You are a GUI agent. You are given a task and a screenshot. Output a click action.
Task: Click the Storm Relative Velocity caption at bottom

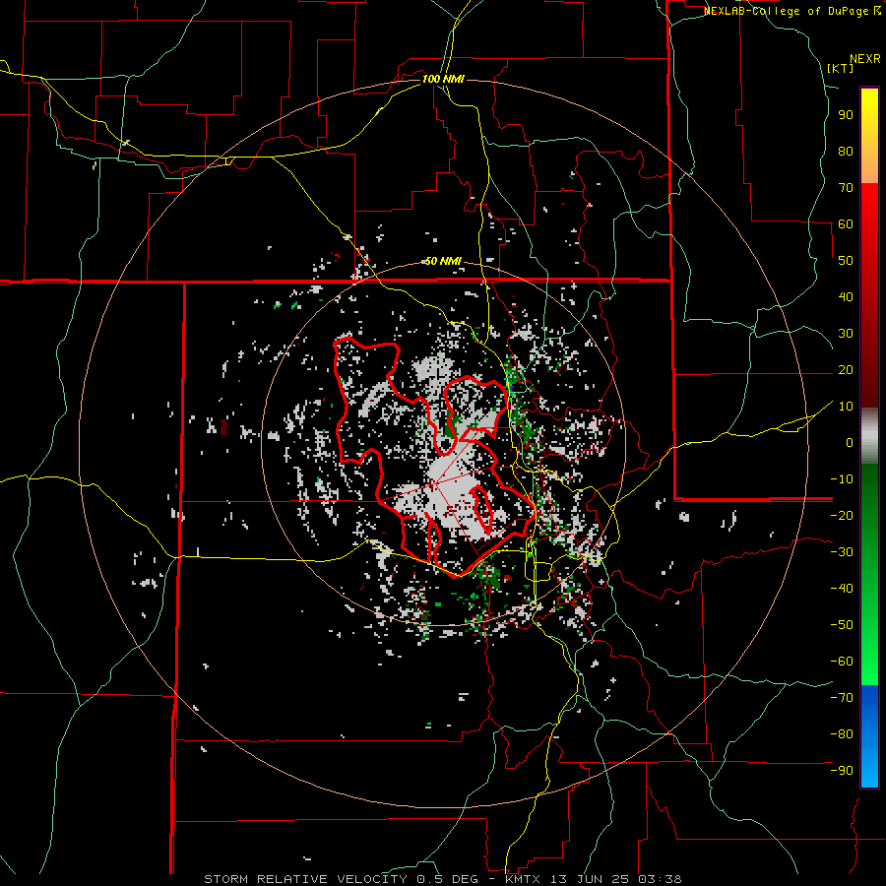click(x=443, y=879)
